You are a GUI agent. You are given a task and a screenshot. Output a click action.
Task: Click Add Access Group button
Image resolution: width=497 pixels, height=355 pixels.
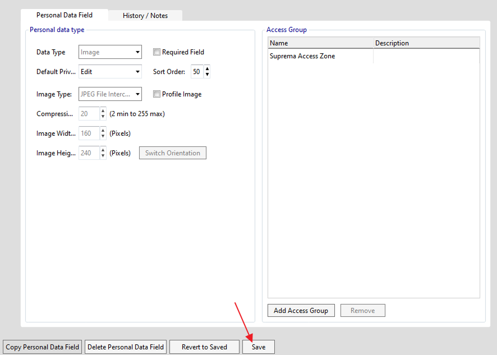click(301, 311)
